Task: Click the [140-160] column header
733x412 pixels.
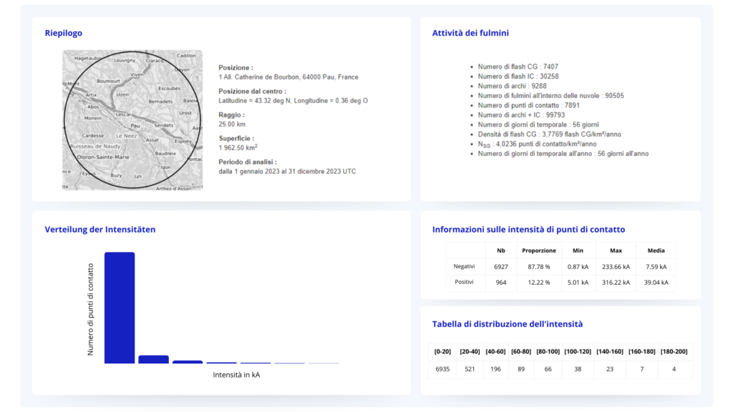Action: click(610, 351)
